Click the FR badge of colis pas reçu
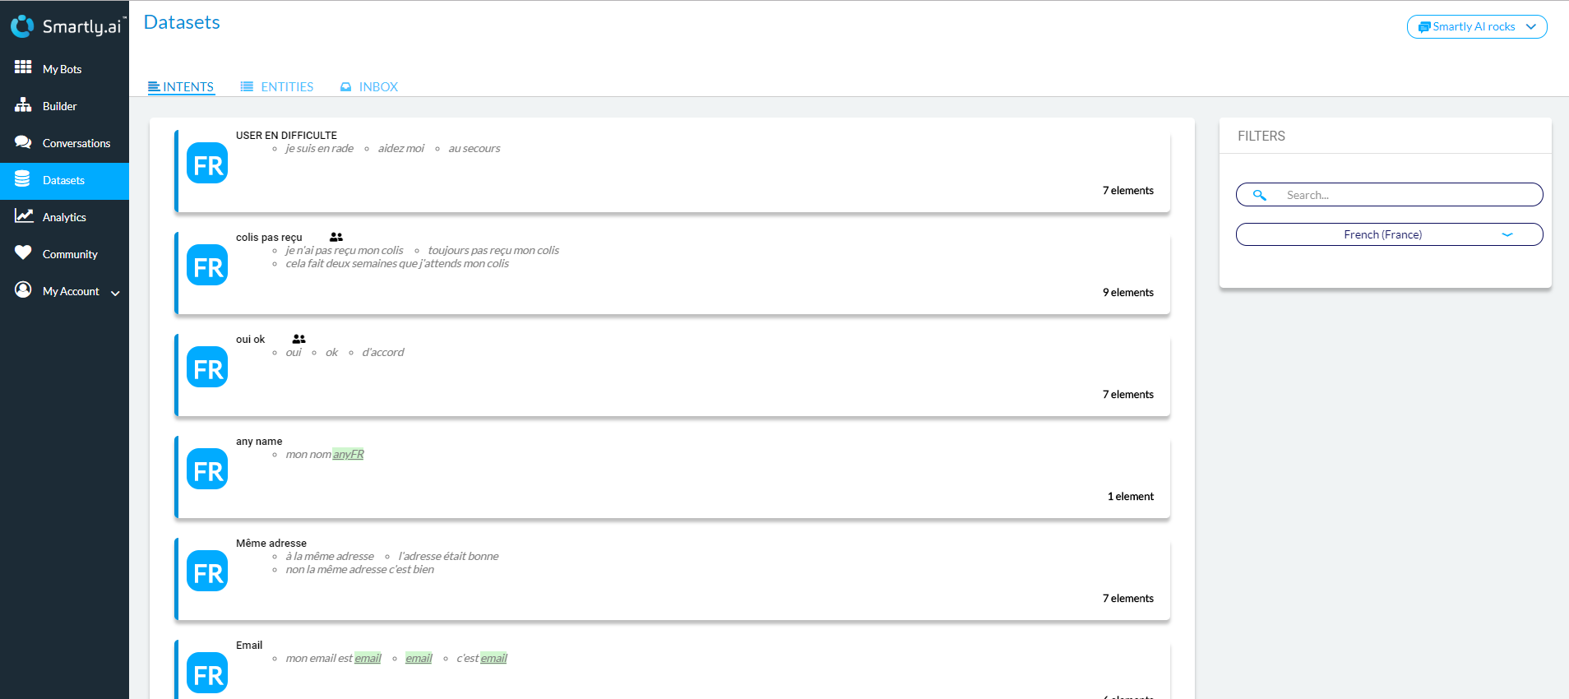The image size is (1569, 699). tap(207, 265)
